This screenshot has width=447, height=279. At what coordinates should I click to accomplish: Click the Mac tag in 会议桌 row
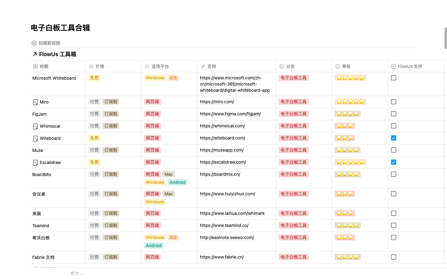(x=169, y=194)
